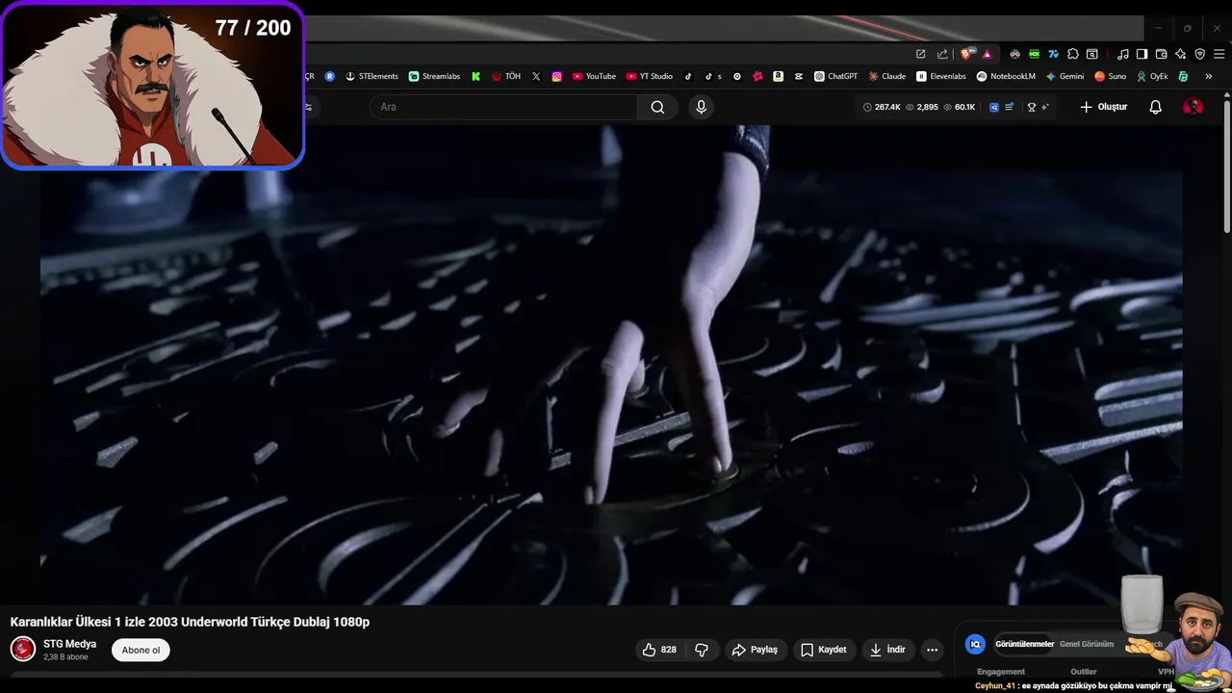Select the Görüntülenmeler tab
Image resolution: width=1232 pixels, height=693 pixels.
pos(1024,644)
